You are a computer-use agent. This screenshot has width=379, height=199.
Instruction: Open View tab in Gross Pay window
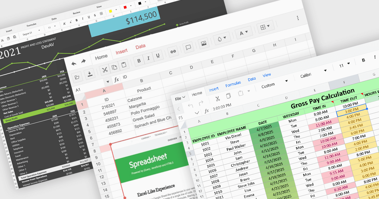[x=267, y=75]
